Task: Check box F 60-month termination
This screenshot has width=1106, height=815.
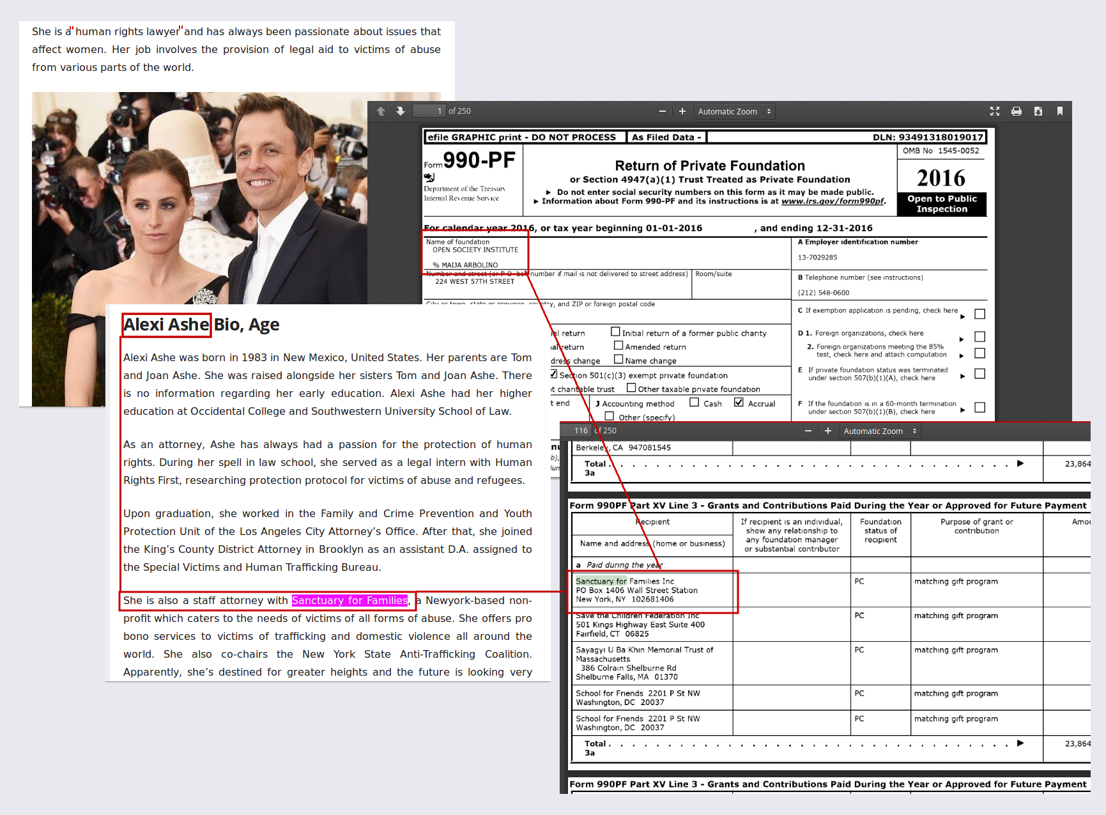Action: [979, 408]
